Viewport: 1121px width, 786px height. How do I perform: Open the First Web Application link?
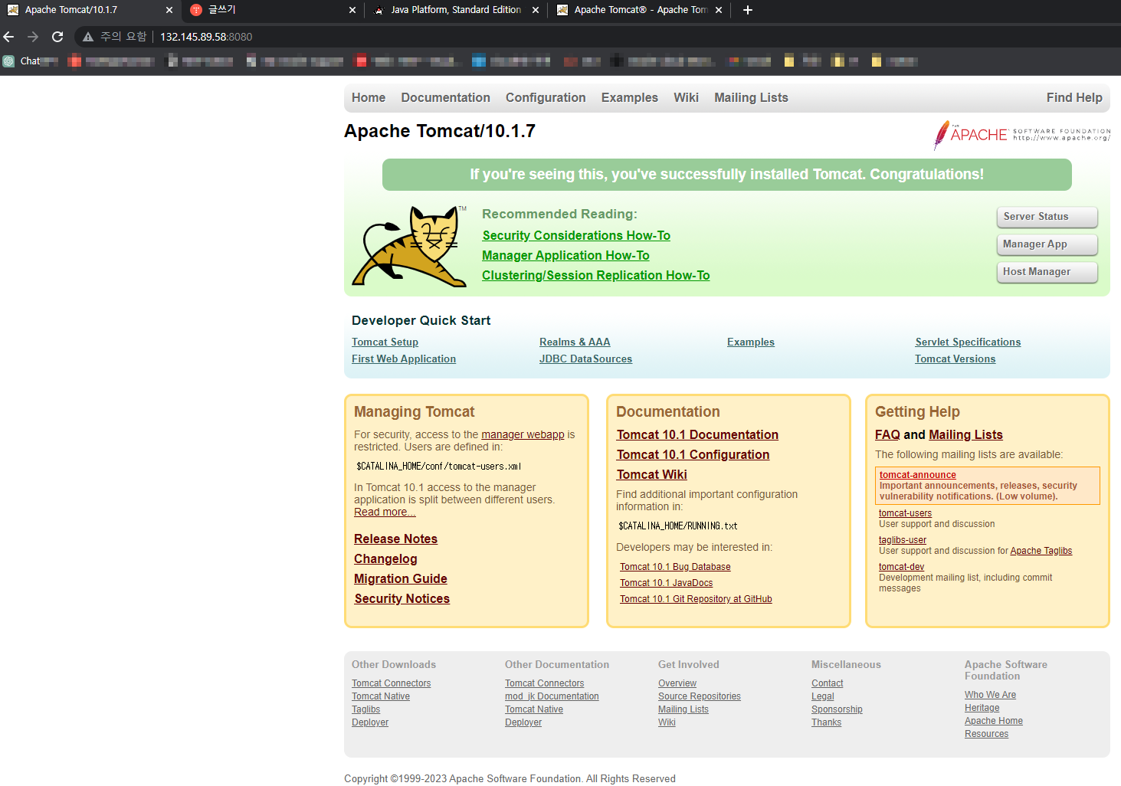[x=404, y=359]
